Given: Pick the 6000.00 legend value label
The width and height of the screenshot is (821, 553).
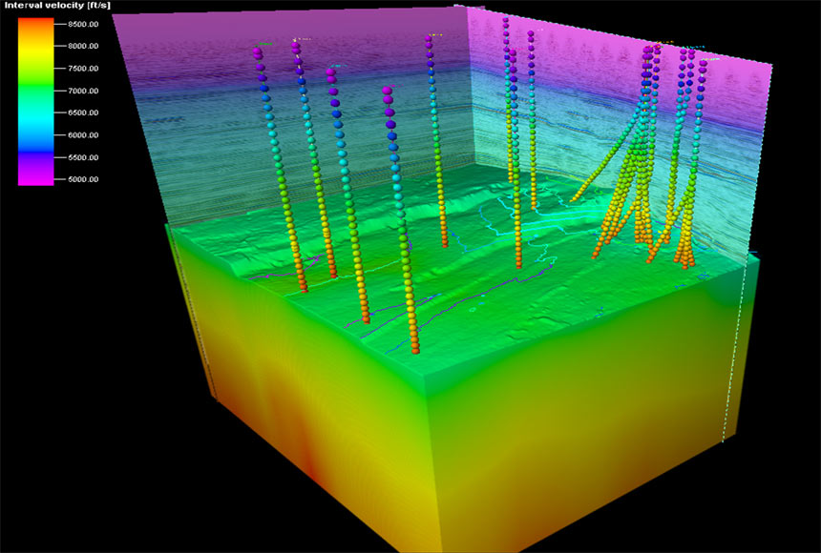Looking at the screenshot, I should pos(85,134).
